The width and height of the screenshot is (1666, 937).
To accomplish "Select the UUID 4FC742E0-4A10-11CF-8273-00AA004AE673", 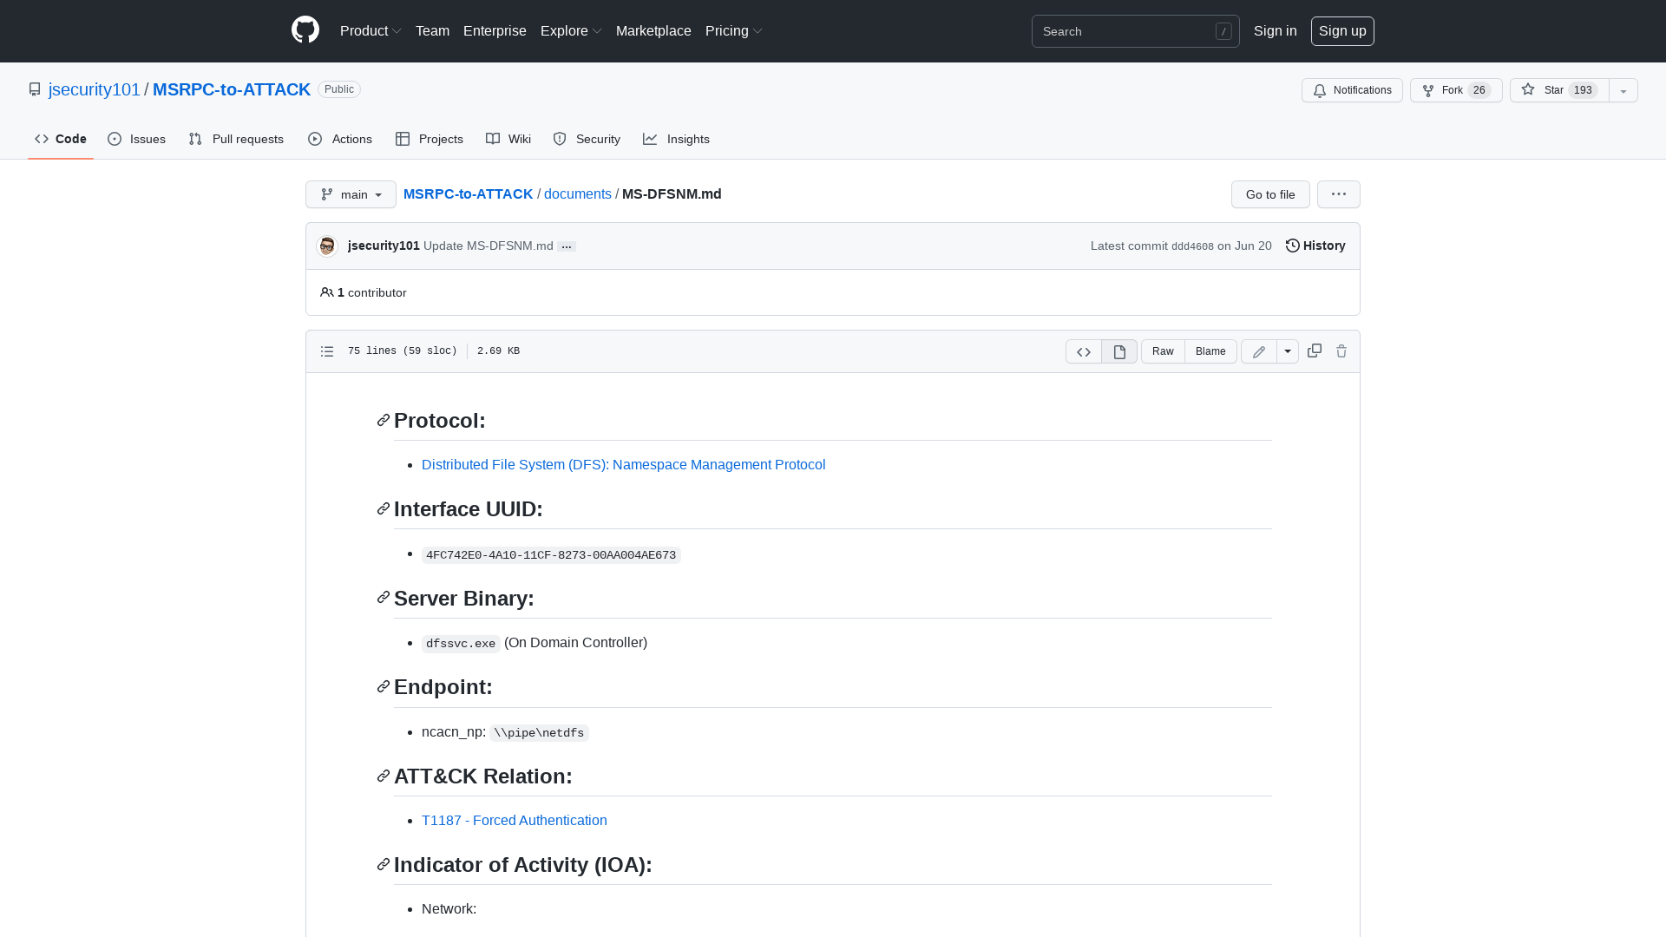I will (x=551, y=555).
